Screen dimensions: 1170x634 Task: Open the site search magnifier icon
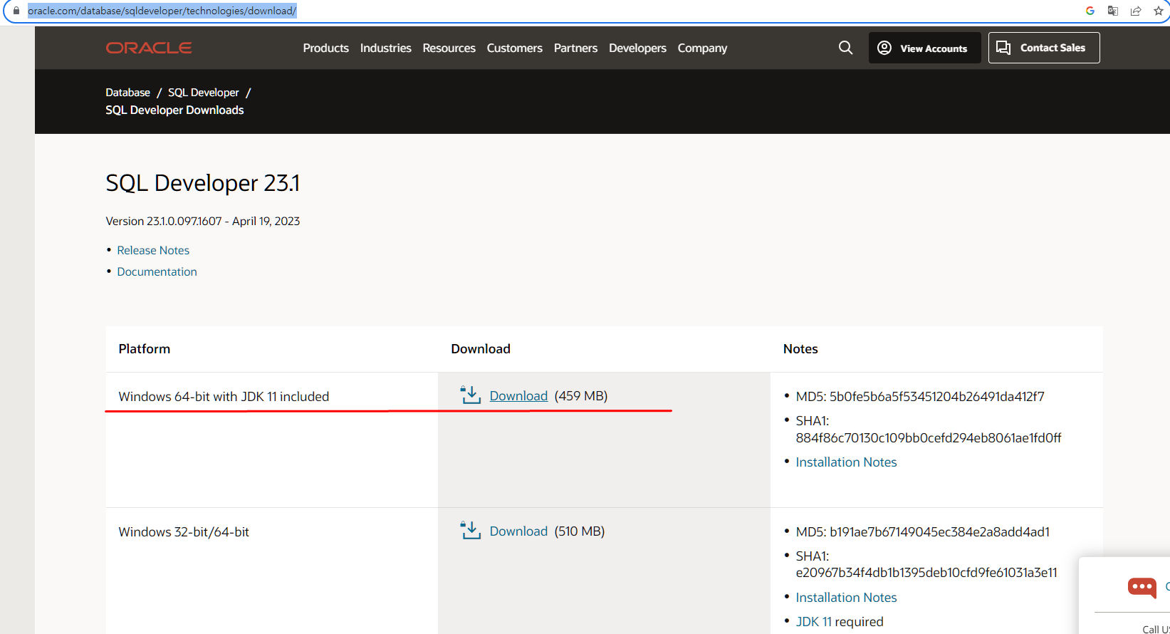(845, 48)
